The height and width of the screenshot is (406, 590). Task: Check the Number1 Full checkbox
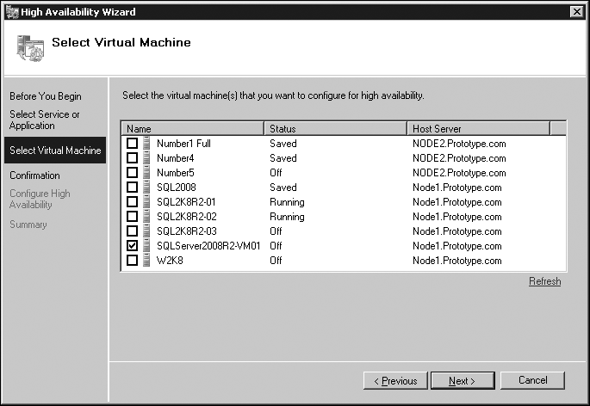pyautogui.click(x=132, y=144)
